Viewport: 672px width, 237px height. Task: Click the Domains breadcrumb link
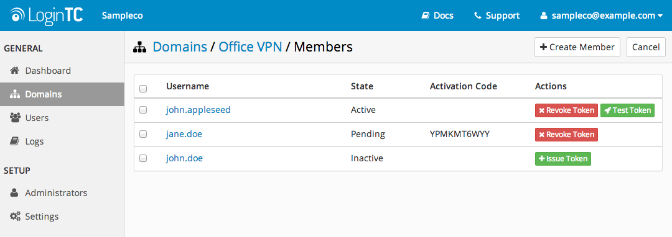(x=180, y=47)
